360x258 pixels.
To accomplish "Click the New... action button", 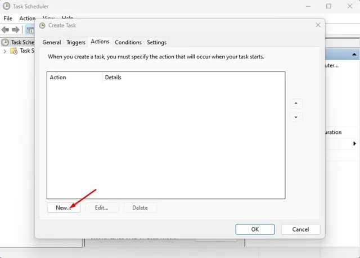I will (x=63, y=207).
